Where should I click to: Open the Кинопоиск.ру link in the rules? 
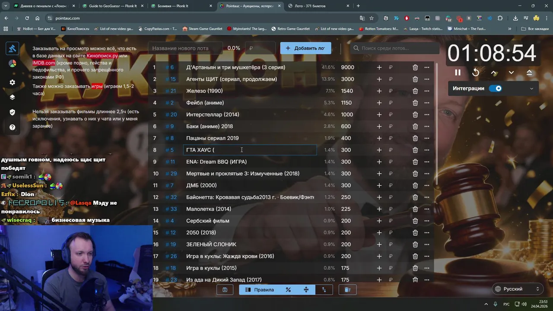click(102, 56)
